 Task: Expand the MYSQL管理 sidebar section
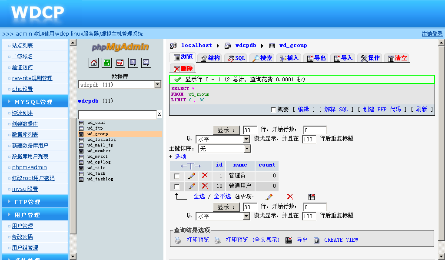34,102
